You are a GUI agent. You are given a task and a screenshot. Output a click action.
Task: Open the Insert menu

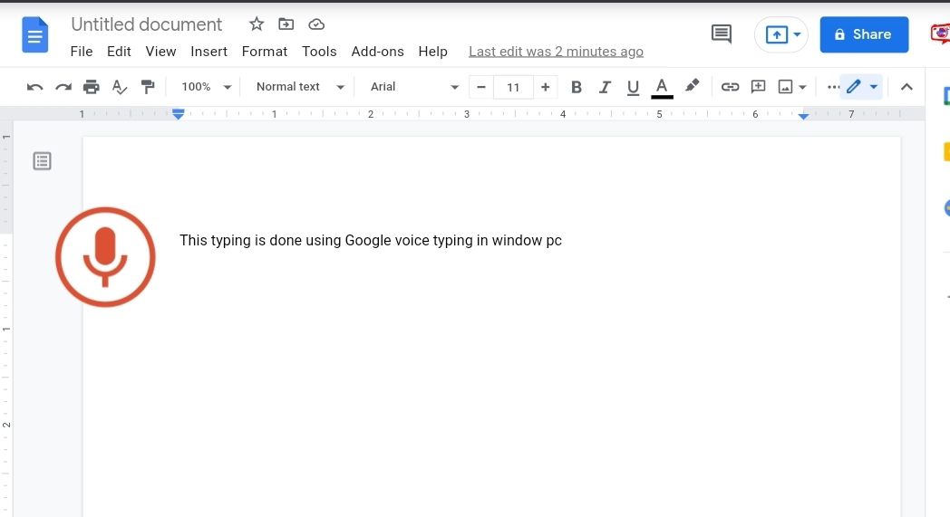pos(209,52)
